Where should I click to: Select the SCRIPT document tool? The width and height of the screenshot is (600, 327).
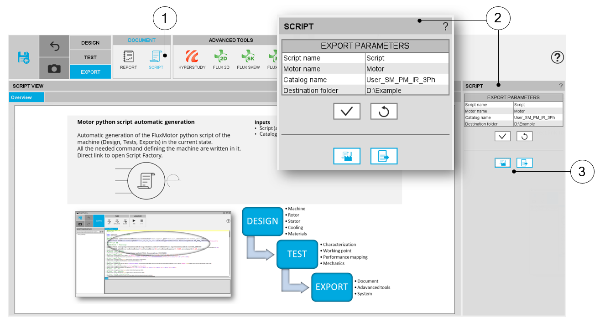click(156, 60)
